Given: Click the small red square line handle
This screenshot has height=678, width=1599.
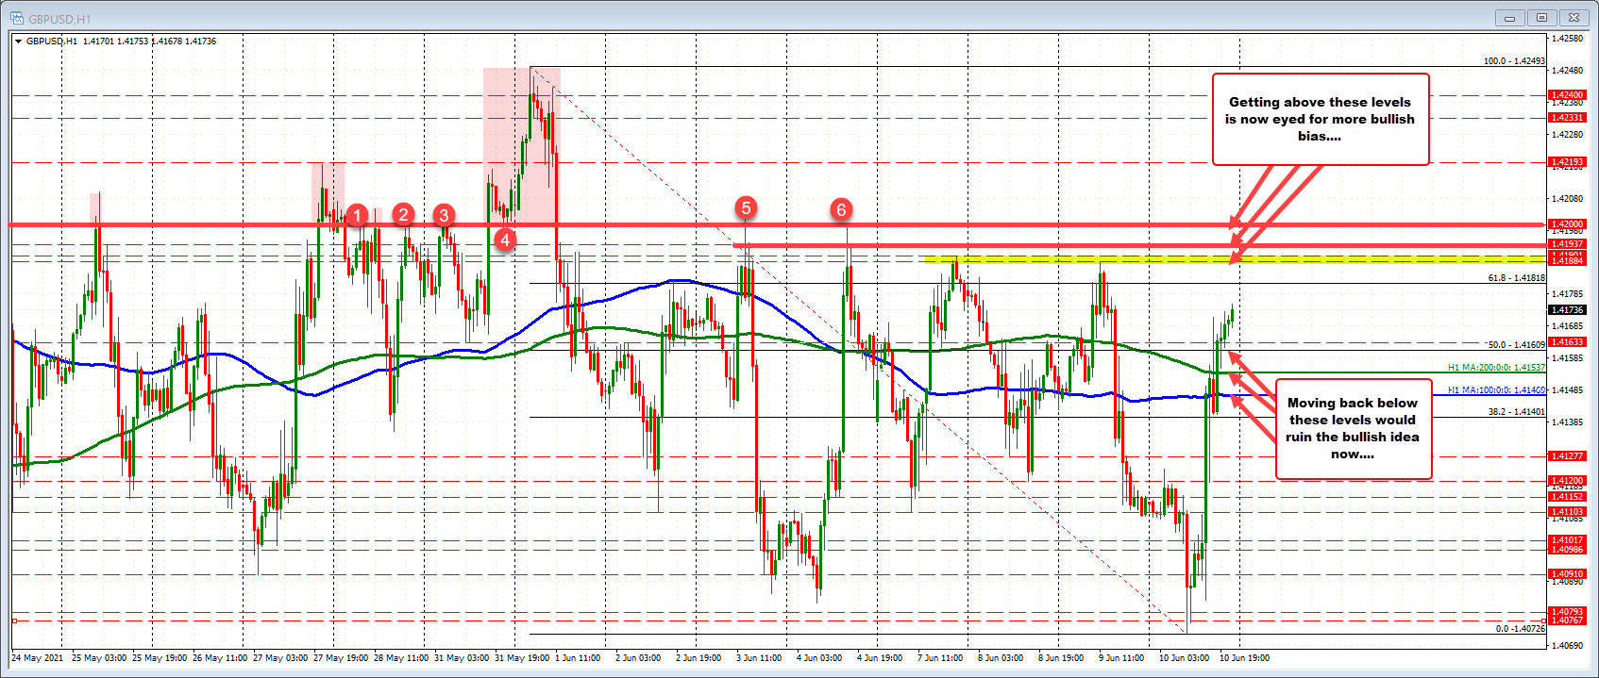Looking at the screenshot, I should pyautogui.click(x=15, y=620).
